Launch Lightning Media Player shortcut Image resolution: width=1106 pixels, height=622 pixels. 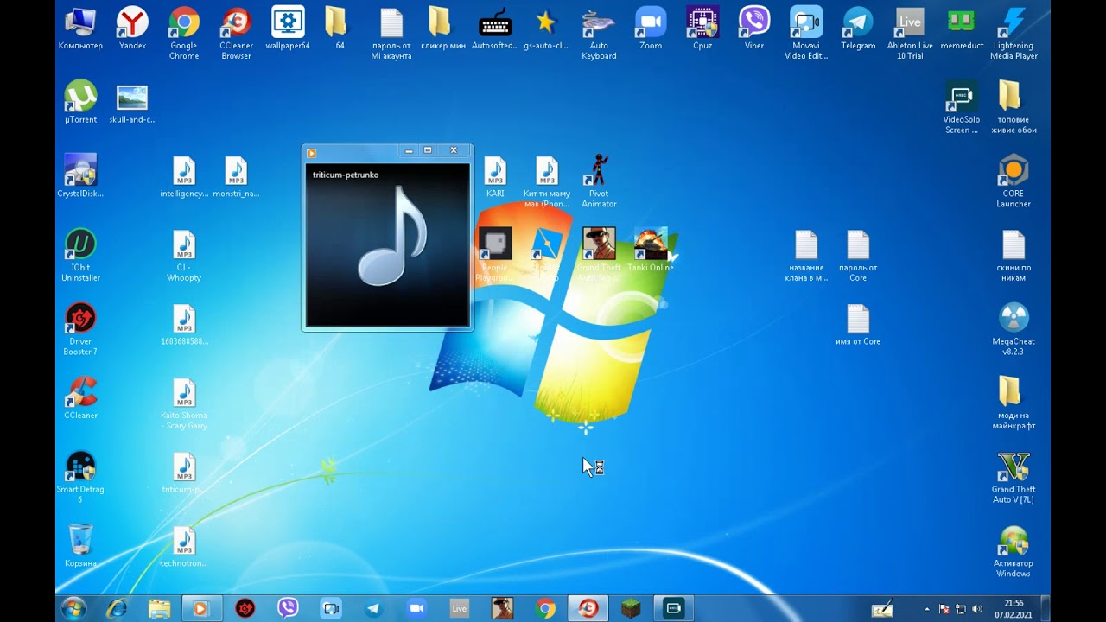tap(1014, 34)
